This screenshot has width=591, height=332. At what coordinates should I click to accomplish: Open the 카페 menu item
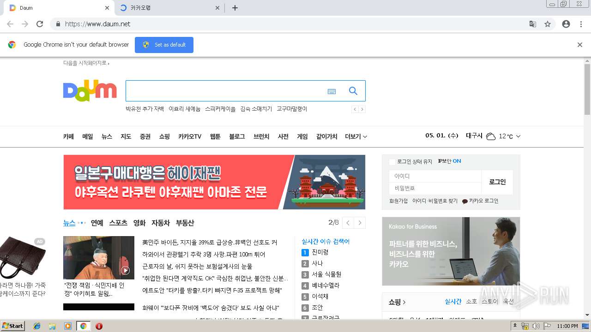pyautogui.click(x=68, y=136)
